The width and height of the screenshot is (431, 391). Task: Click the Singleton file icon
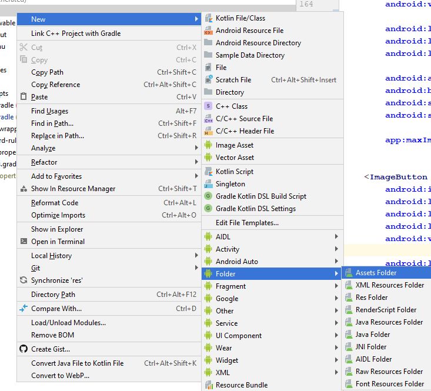(208, 184)
